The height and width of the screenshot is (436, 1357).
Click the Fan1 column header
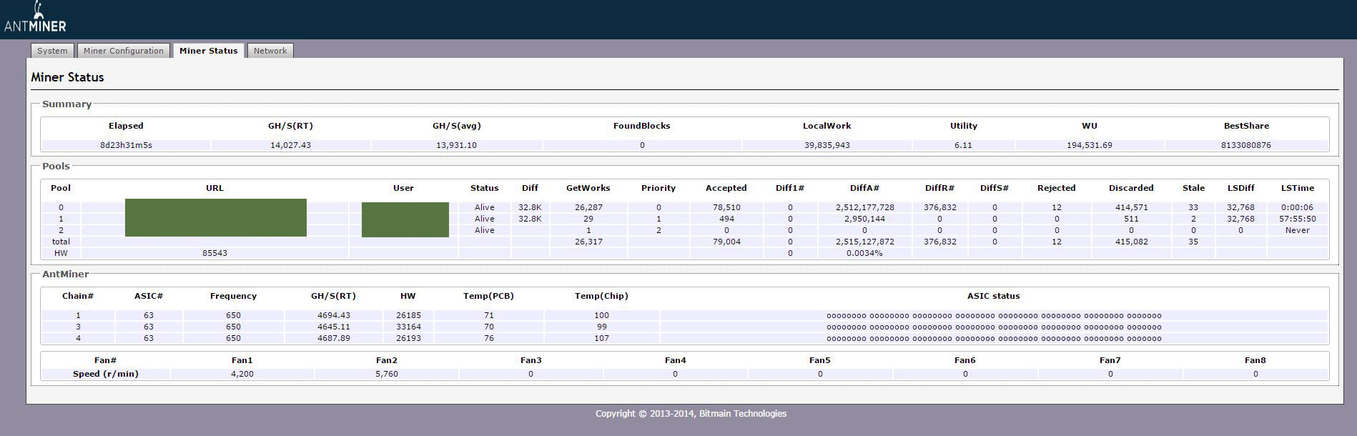(242, 360)
